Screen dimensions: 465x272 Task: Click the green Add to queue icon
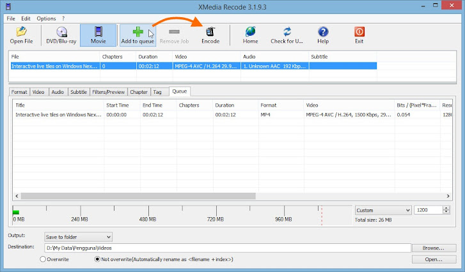coord(138,32)
